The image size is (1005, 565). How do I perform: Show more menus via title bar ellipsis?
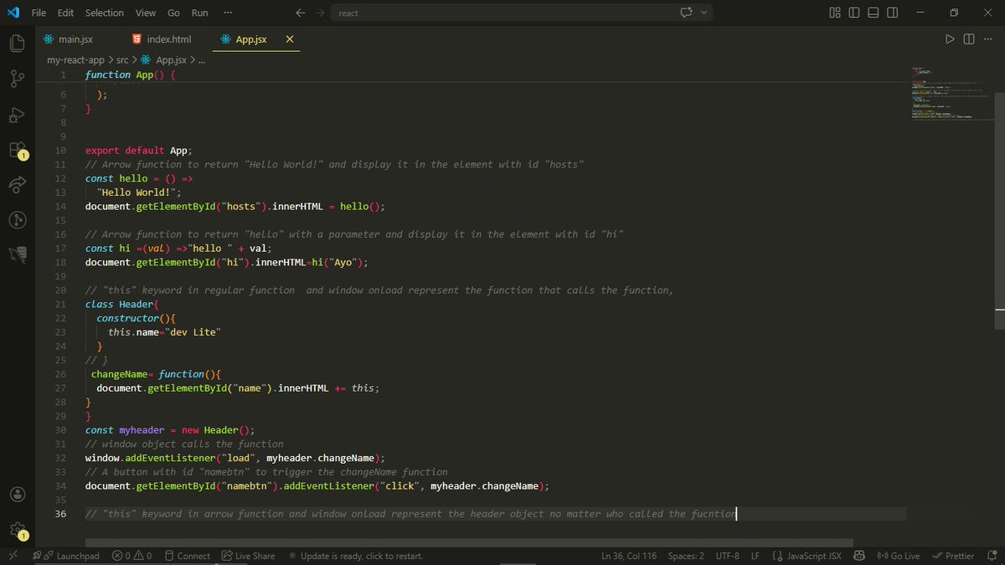click(229, 13)
